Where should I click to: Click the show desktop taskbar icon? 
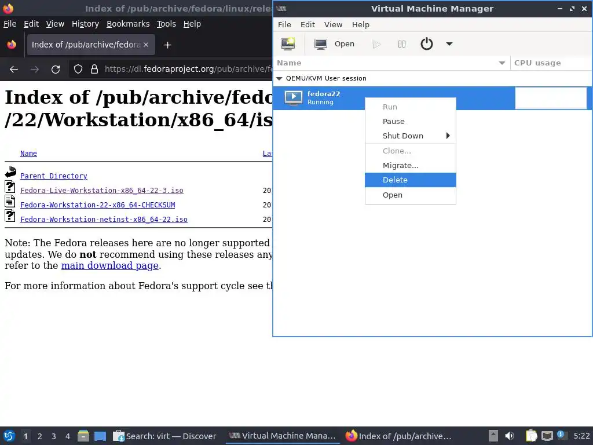100,436
